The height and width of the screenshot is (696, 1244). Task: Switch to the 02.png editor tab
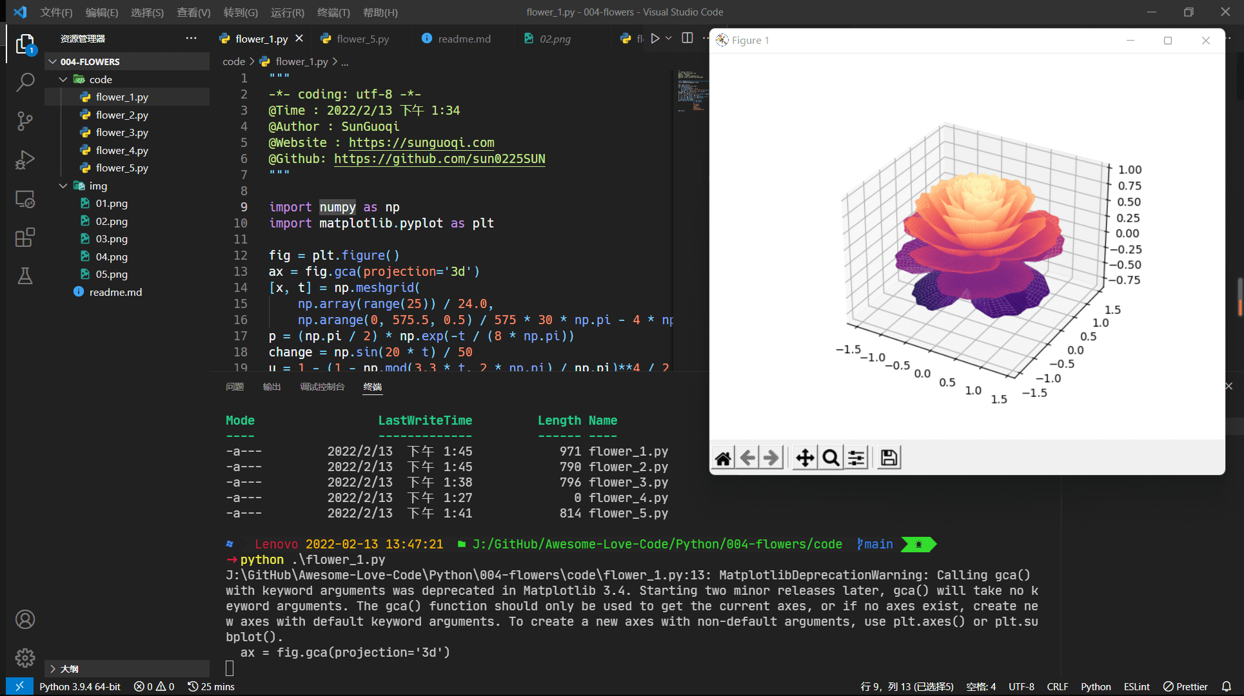click(x=555, y=39)
